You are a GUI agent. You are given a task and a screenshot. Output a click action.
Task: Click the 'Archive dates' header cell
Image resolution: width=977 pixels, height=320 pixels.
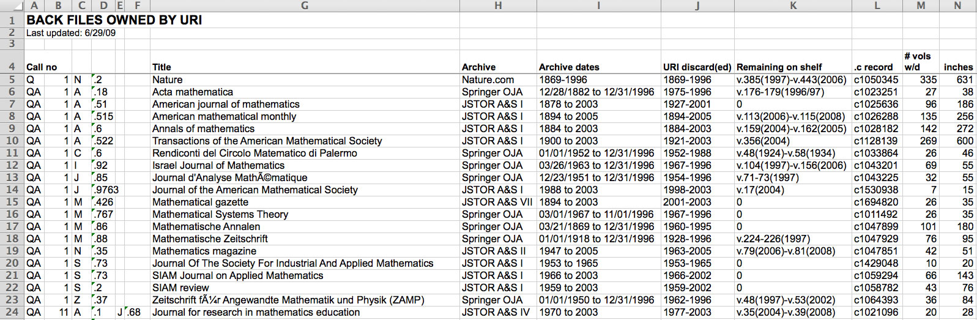tap(569, 67)
